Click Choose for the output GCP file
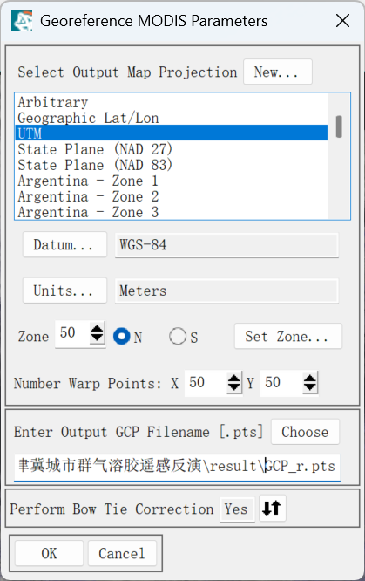365x581 pixels. [x=305, y=432]
